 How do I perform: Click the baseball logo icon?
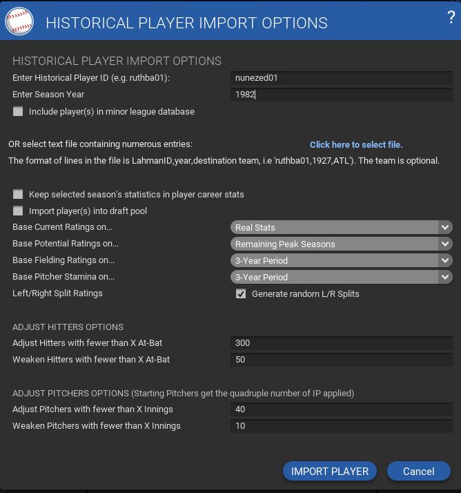pos(19,21)
